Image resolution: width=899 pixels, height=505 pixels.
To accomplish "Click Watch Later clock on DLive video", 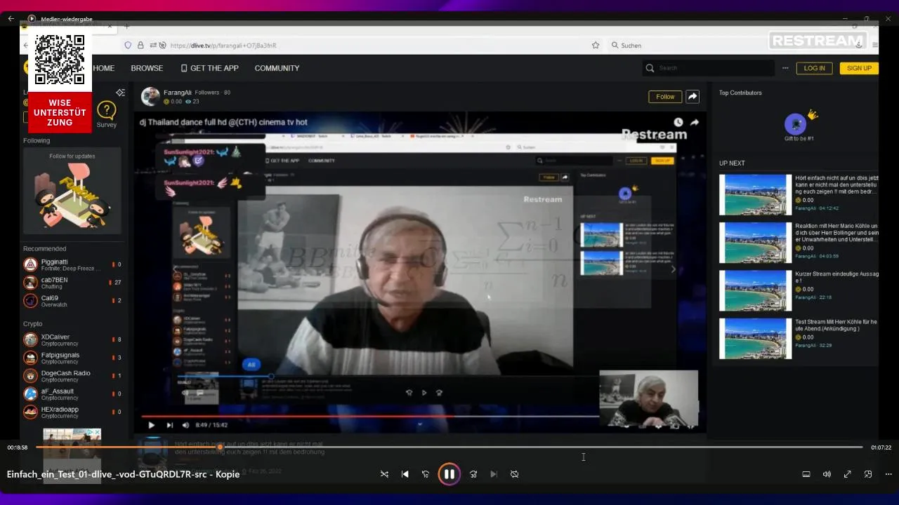I will 678,122.
